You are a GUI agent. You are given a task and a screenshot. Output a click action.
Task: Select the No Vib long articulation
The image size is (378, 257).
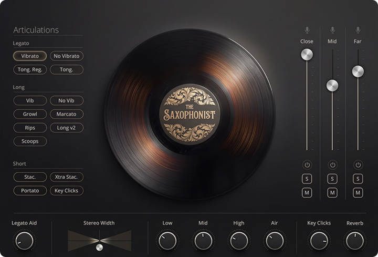click(67, 100)
